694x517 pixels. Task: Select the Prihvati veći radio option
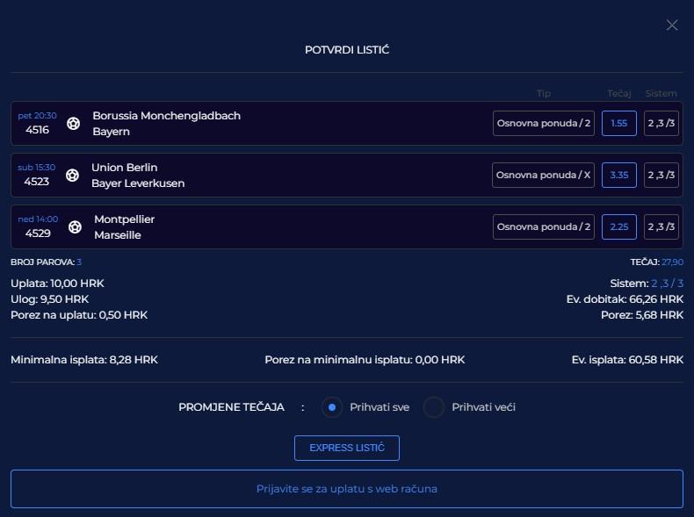[x=434, y=407]
